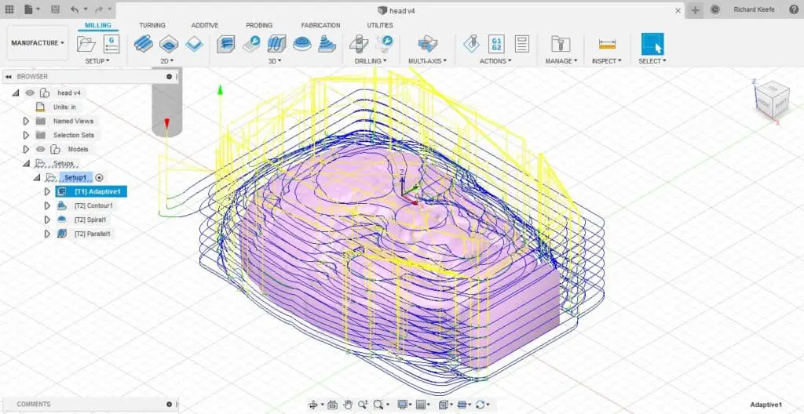Add a new document tab

695,9
